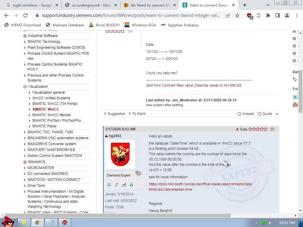Click the vertical page scrollbar thumb
The image size is (303, 227).
[x=301, y=91]
